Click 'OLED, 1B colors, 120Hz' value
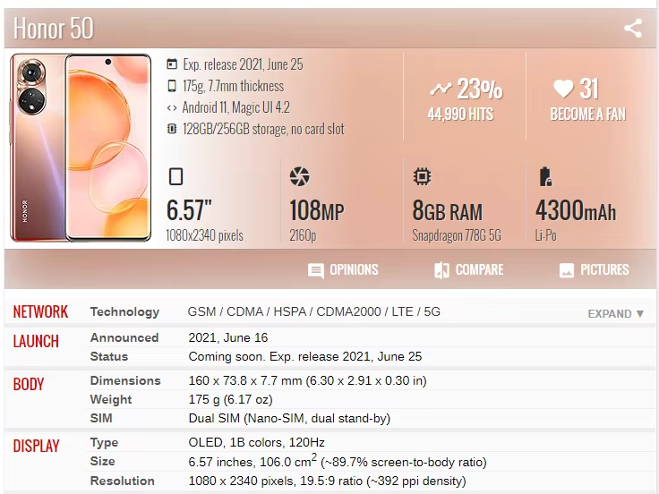659x494 pixels. click(256, 442)
